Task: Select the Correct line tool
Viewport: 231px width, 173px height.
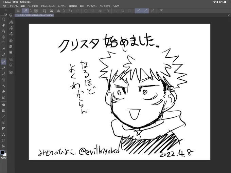Action: [x=3, y=146]
